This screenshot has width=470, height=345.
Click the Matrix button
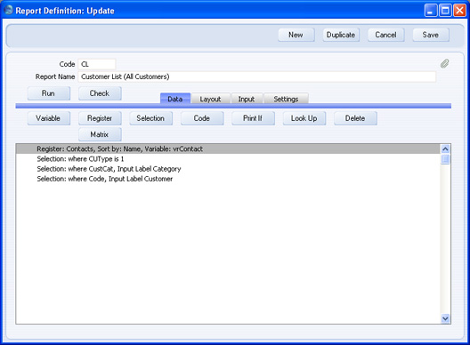point(100,134)
